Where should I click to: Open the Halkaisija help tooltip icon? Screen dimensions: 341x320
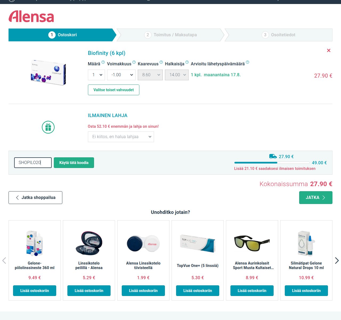(x=187, y=62)
